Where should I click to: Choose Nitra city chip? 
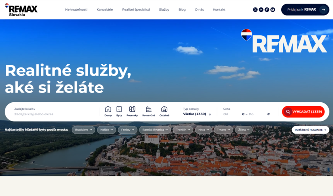(x=203, y=130)
